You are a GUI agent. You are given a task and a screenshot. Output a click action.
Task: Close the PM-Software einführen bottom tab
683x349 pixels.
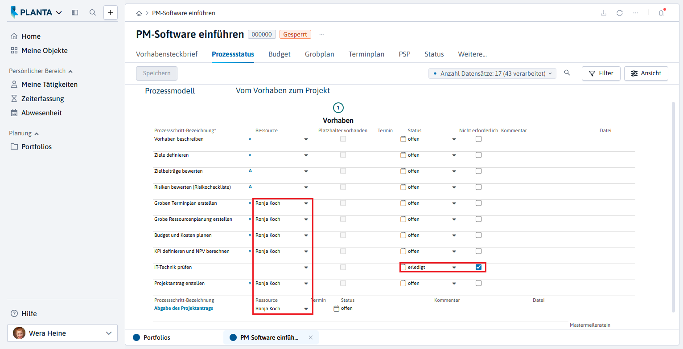pyautogui.click(x=311, y=337)
